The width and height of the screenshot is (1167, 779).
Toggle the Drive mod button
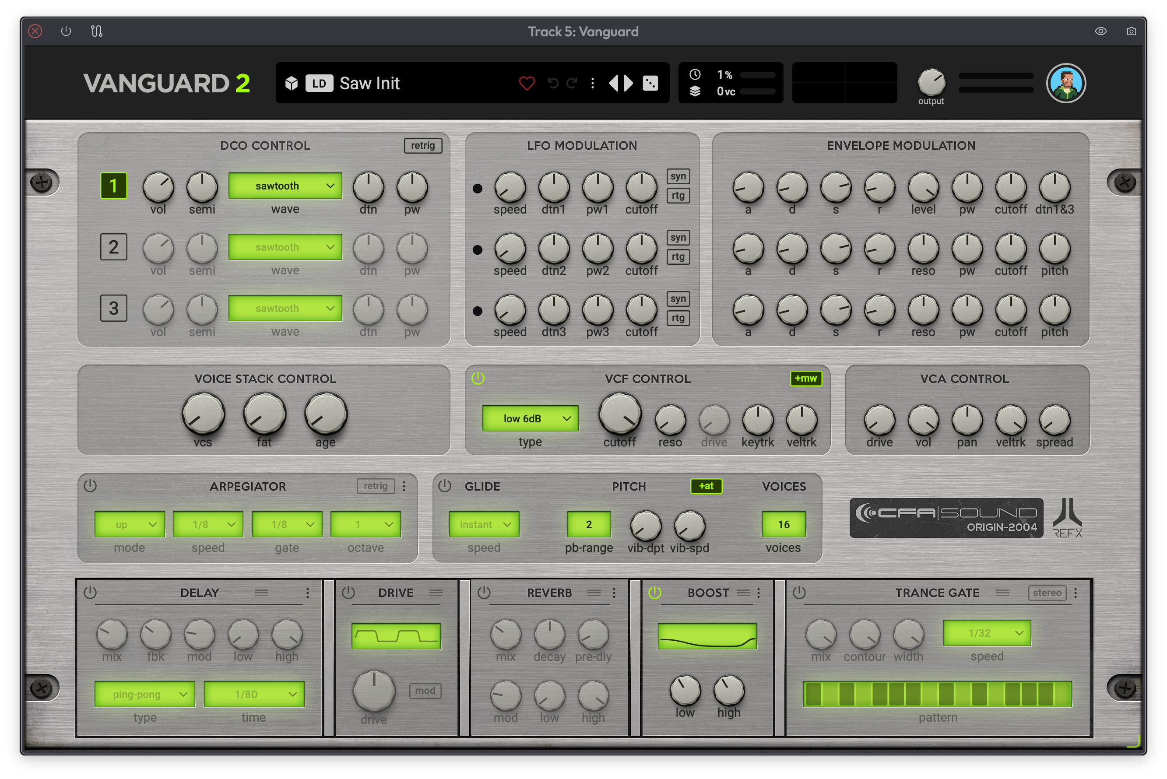click(x=425, y=691)
